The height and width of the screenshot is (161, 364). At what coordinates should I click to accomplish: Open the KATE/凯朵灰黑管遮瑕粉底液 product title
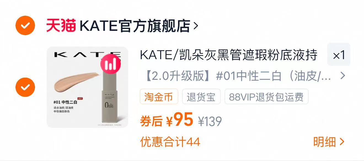(229, 55)
